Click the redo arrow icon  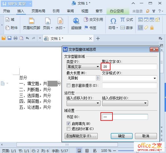coord(33,38)
